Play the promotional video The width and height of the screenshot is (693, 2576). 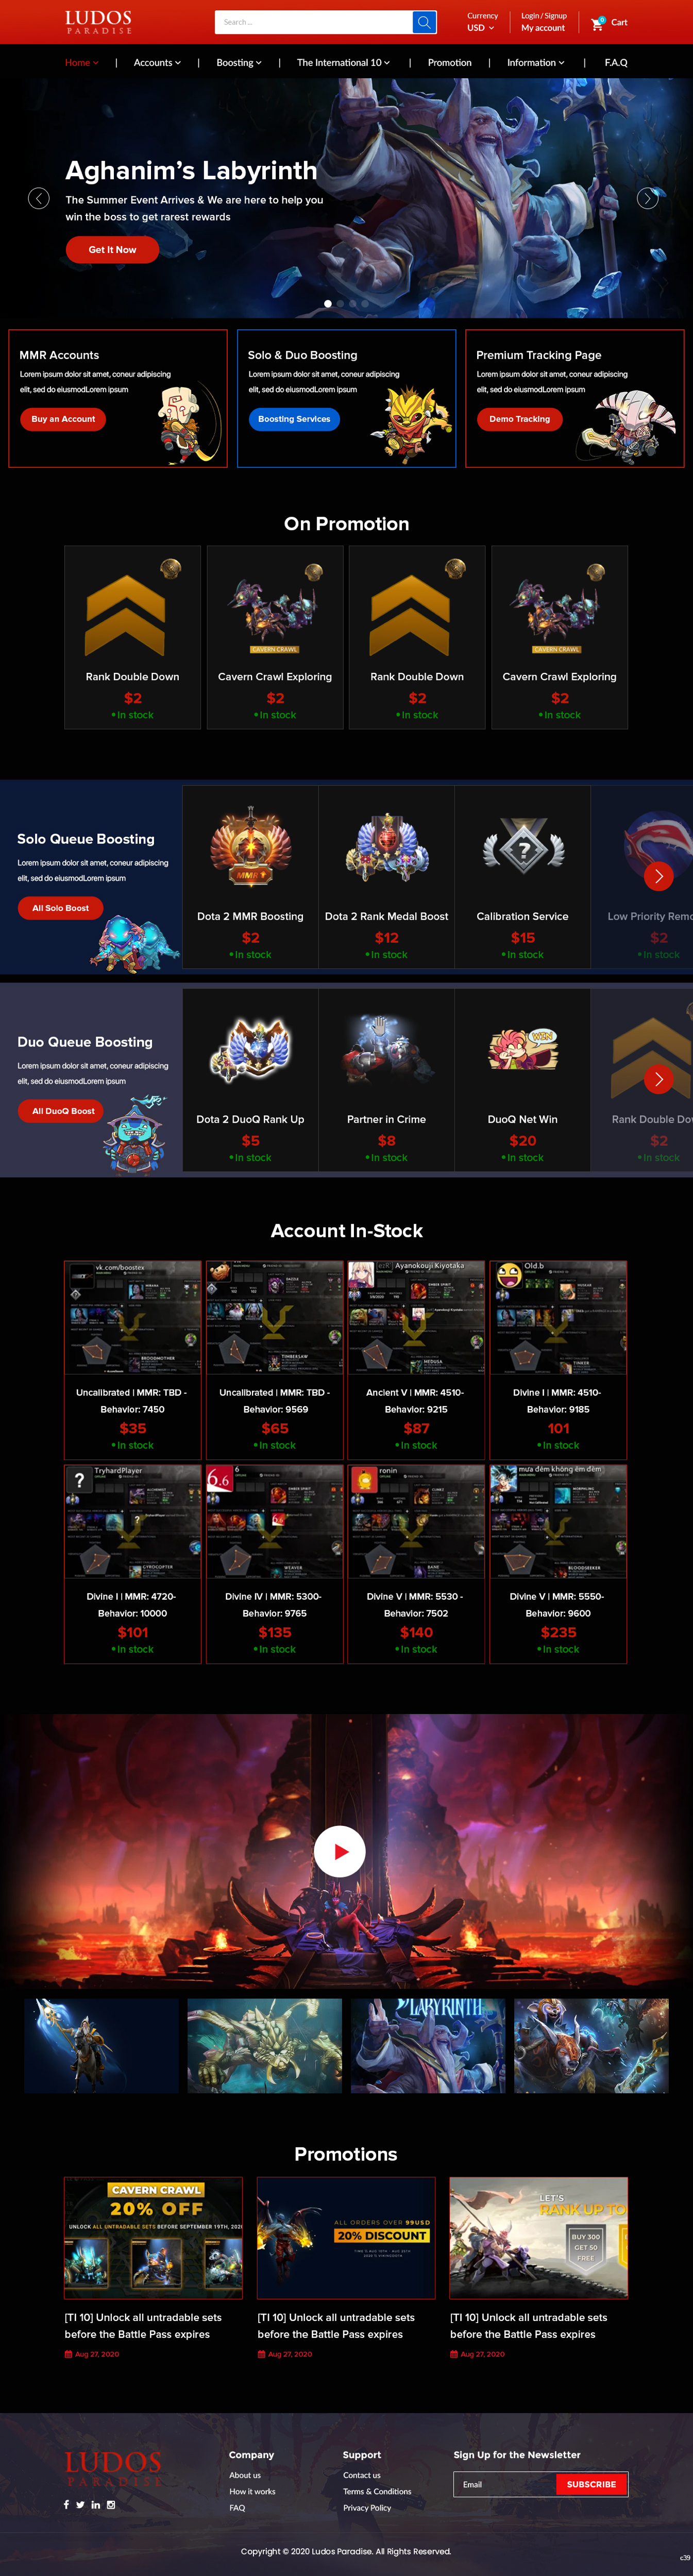tap(339, 1851)
